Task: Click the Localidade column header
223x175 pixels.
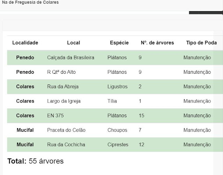Action: click(x=25, y=42)
